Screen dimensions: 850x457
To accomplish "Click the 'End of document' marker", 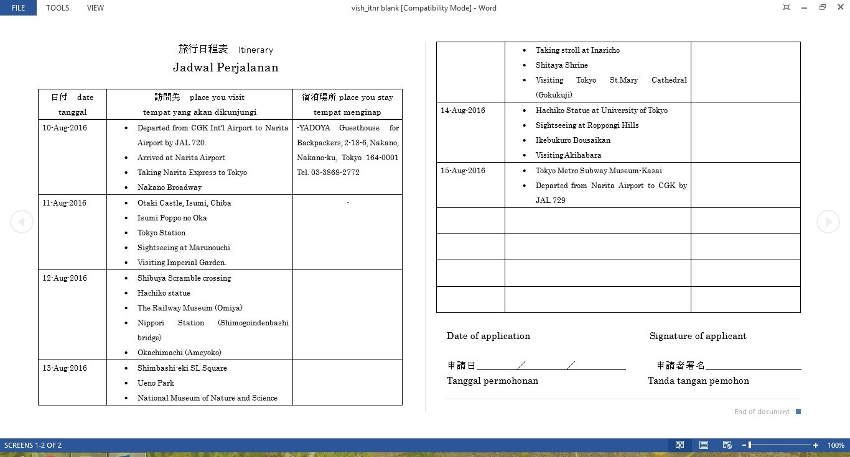I will [767, 412].
